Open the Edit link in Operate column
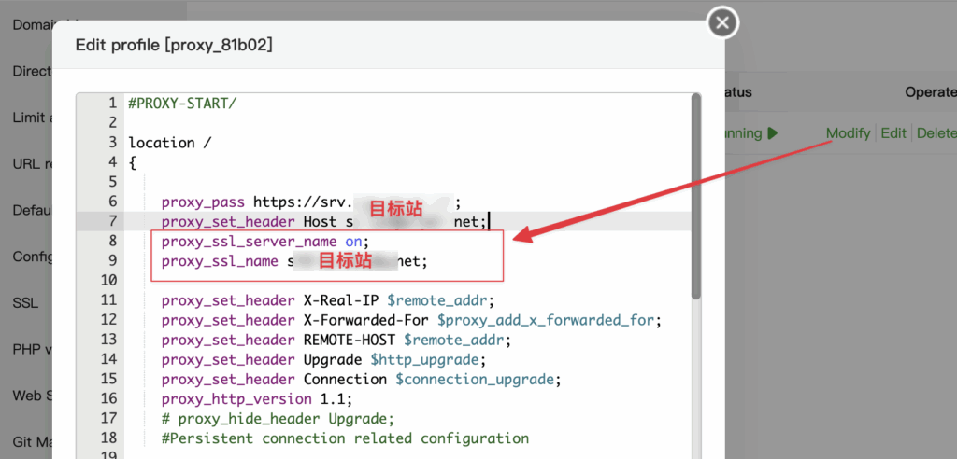The width and height of the screenshot is (957, 459). (893, 132)
